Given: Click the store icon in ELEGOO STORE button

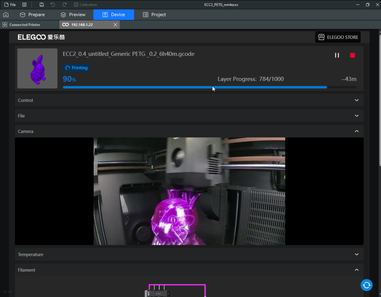Looking at the screenshot, I should click(x=321, y=37).
